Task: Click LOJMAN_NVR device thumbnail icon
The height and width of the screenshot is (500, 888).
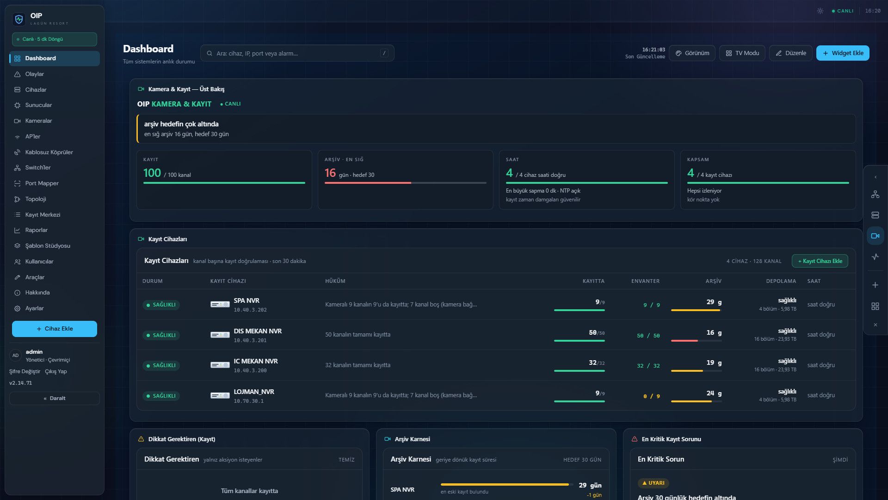Action: click(x=220, y=395)
